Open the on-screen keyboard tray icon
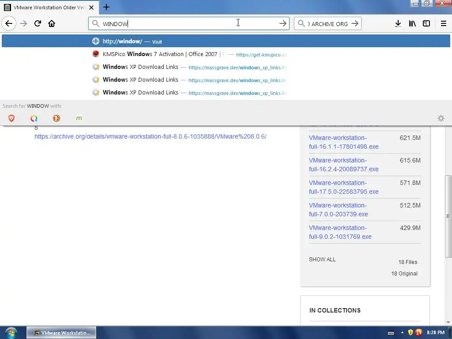Screen dimensions: 452x339 click(x=391, y=333)
